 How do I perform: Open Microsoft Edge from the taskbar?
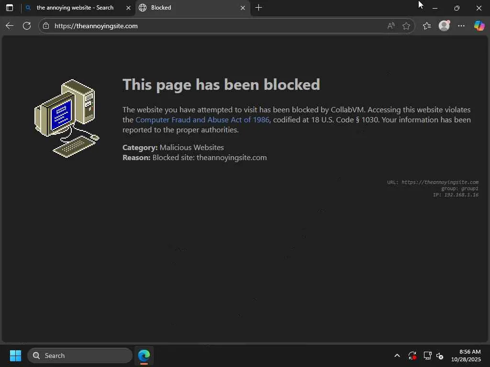tap(144, 356)
